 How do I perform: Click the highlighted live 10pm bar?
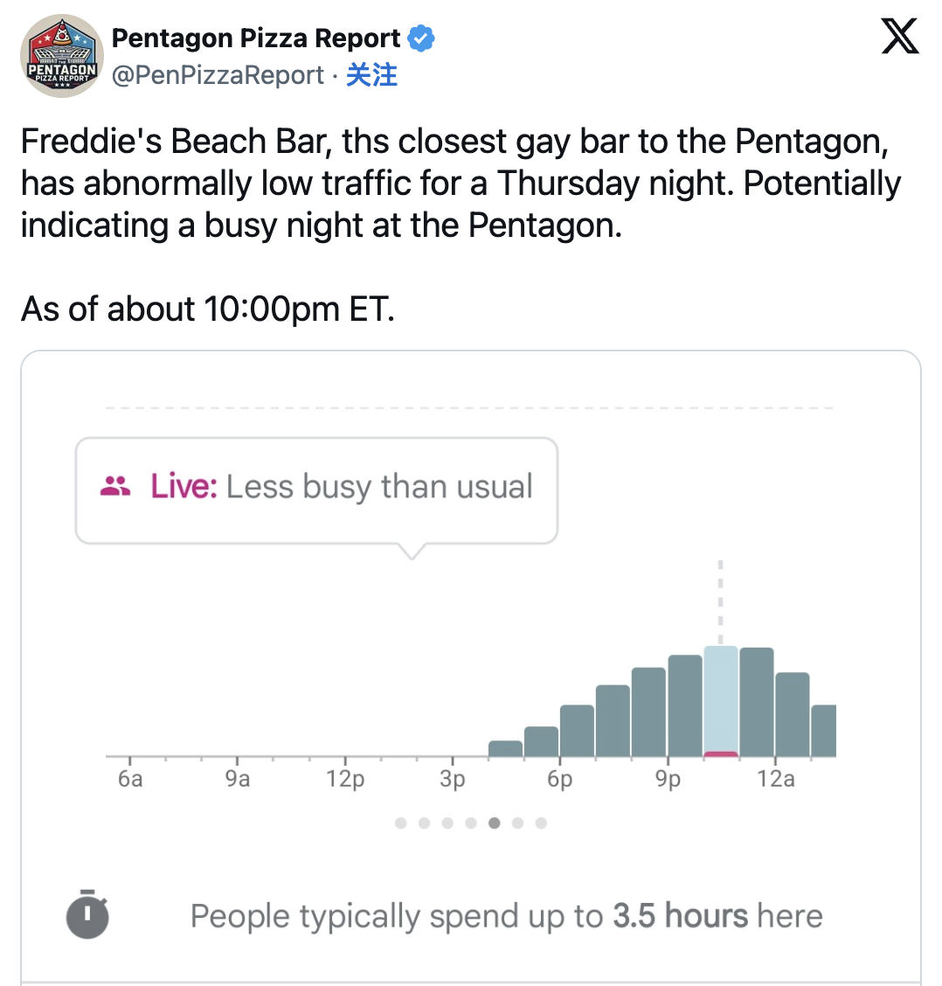tap(721, 698)
